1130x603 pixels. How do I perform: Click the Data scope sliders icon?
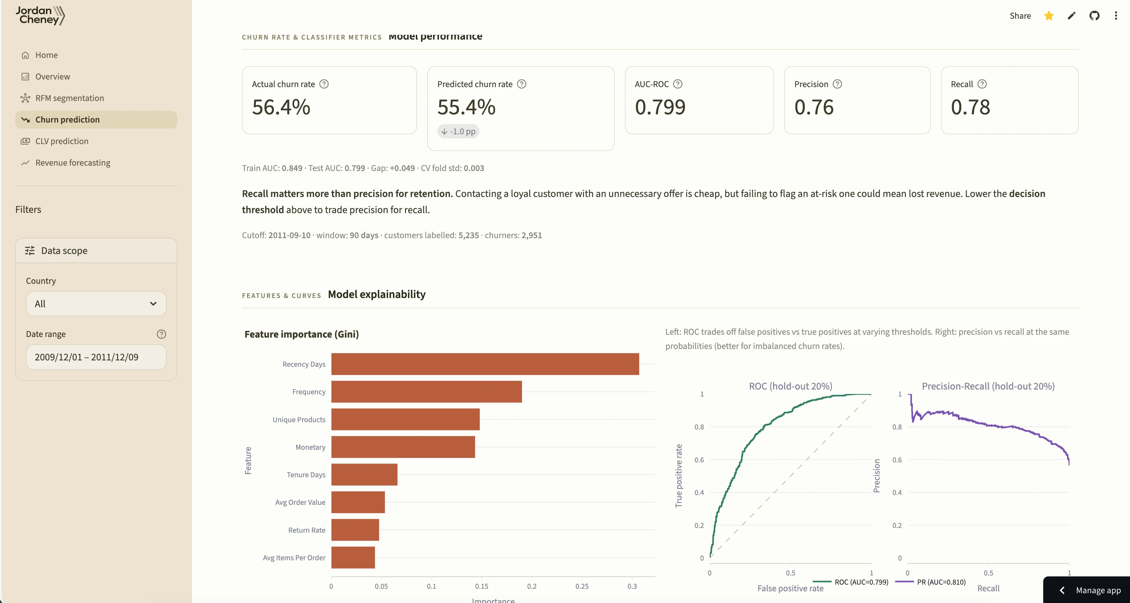tap(30, 251)
